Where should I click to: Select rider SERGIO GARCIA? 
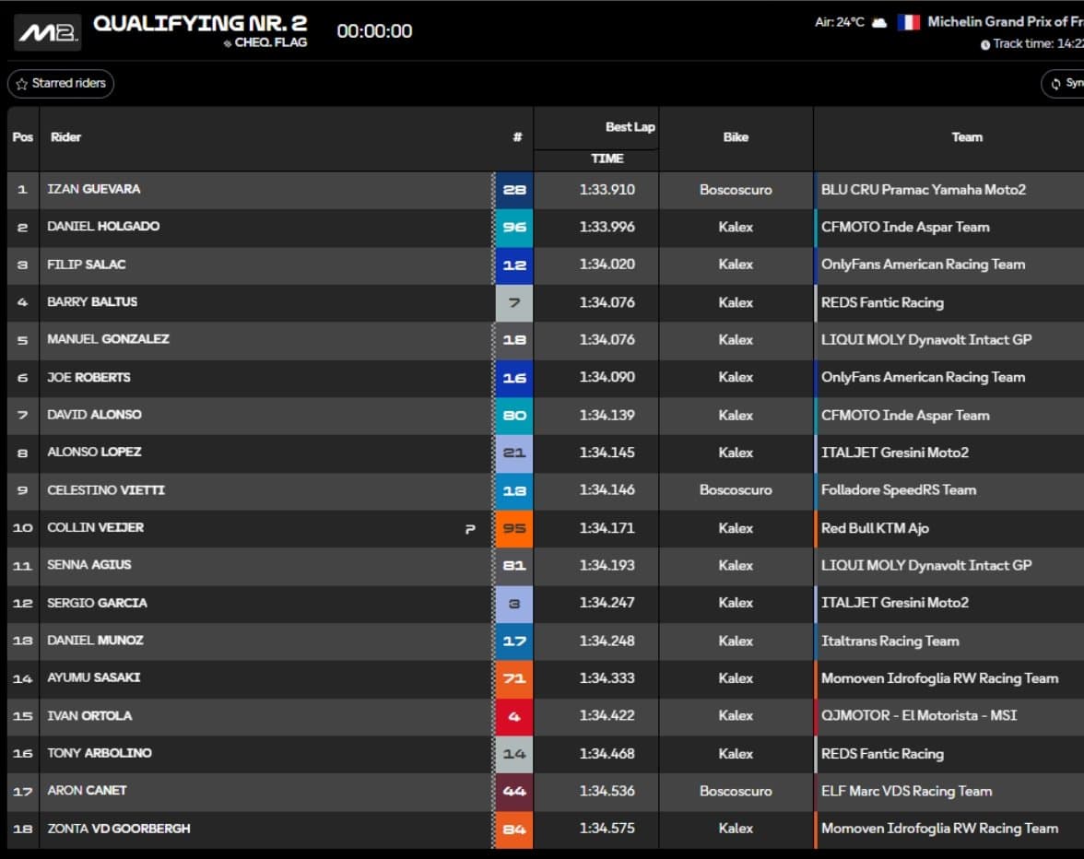(x=97, y=603)
